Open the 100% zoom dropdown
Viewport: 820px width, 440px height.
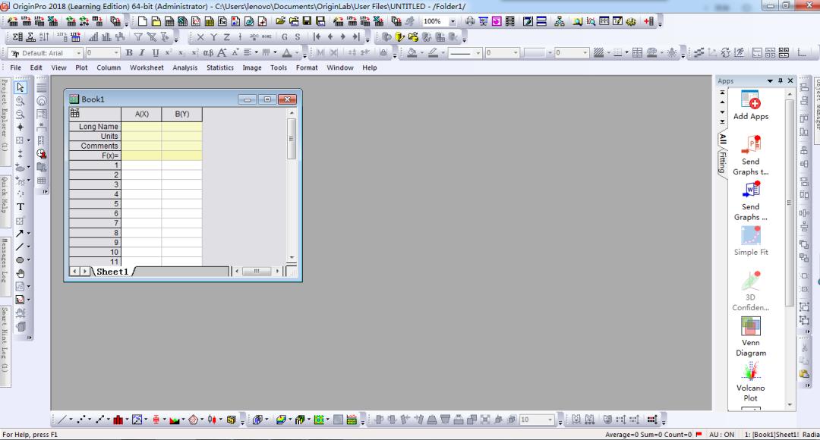coord(453,21)
